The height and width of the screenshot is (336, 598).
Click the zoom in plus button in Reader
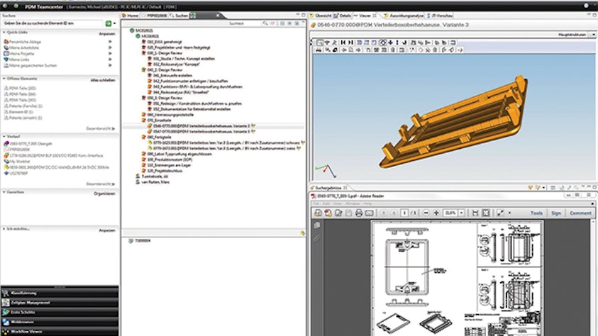[x=436, y=213]
